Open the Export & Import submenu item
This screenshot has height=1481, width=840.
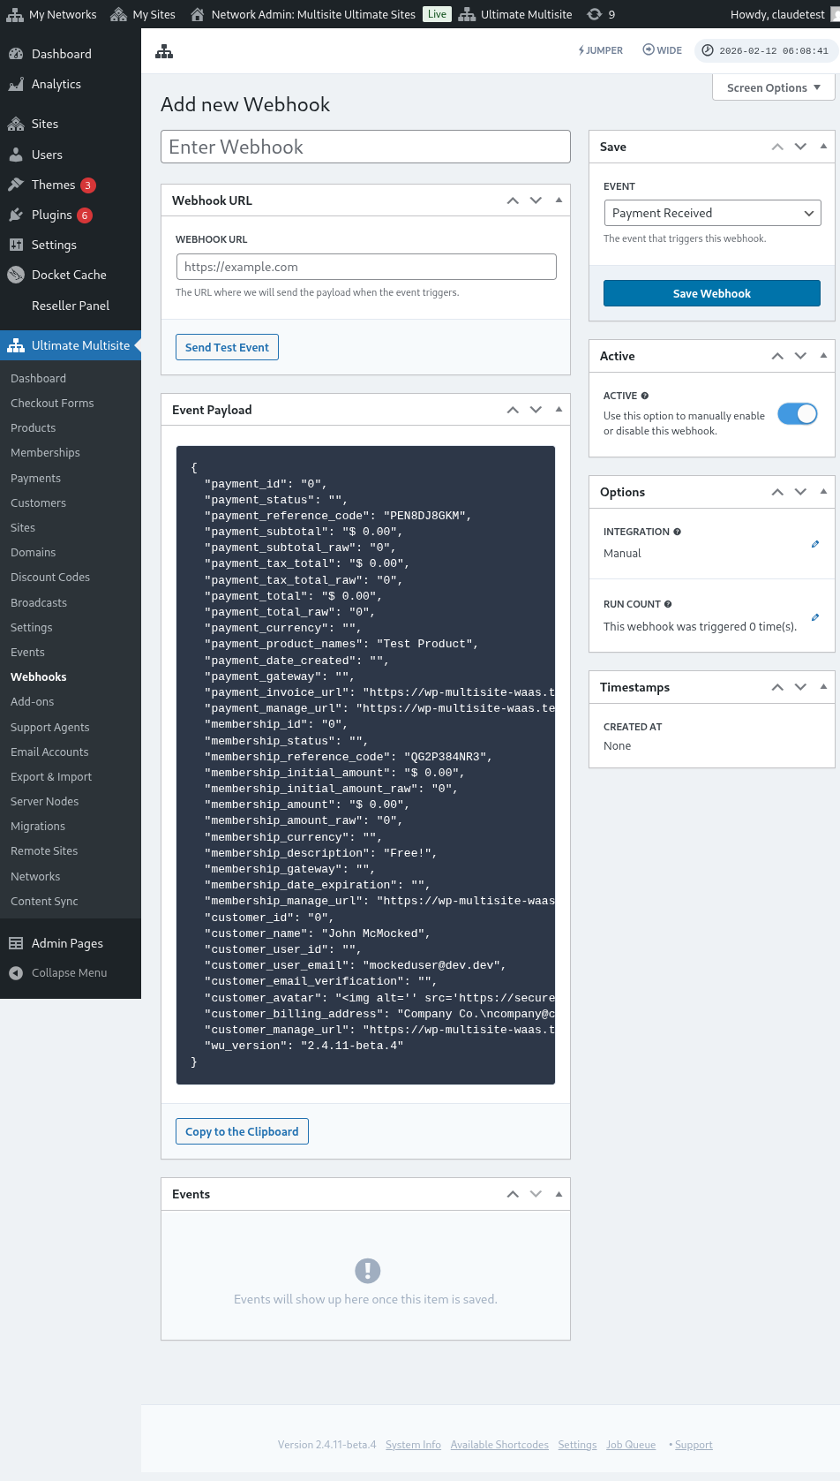coord(51,776)
